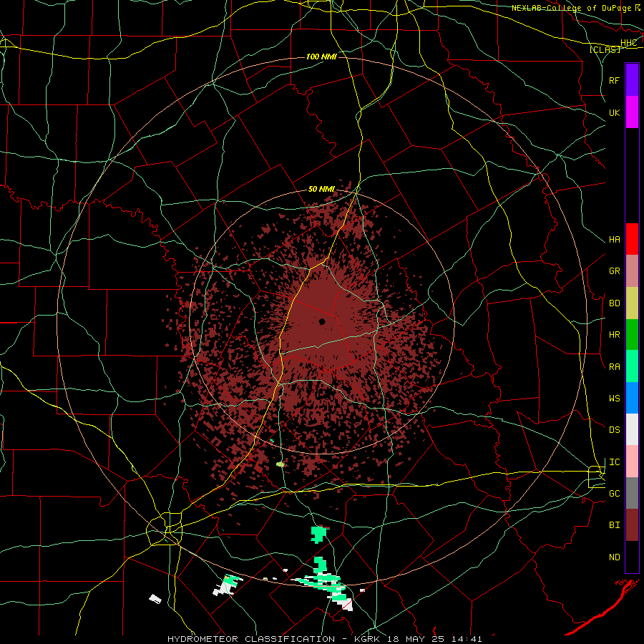Click the 50 NMI range ring label
The width and height of the screenshot is (644, 644).
pos(321,189)
